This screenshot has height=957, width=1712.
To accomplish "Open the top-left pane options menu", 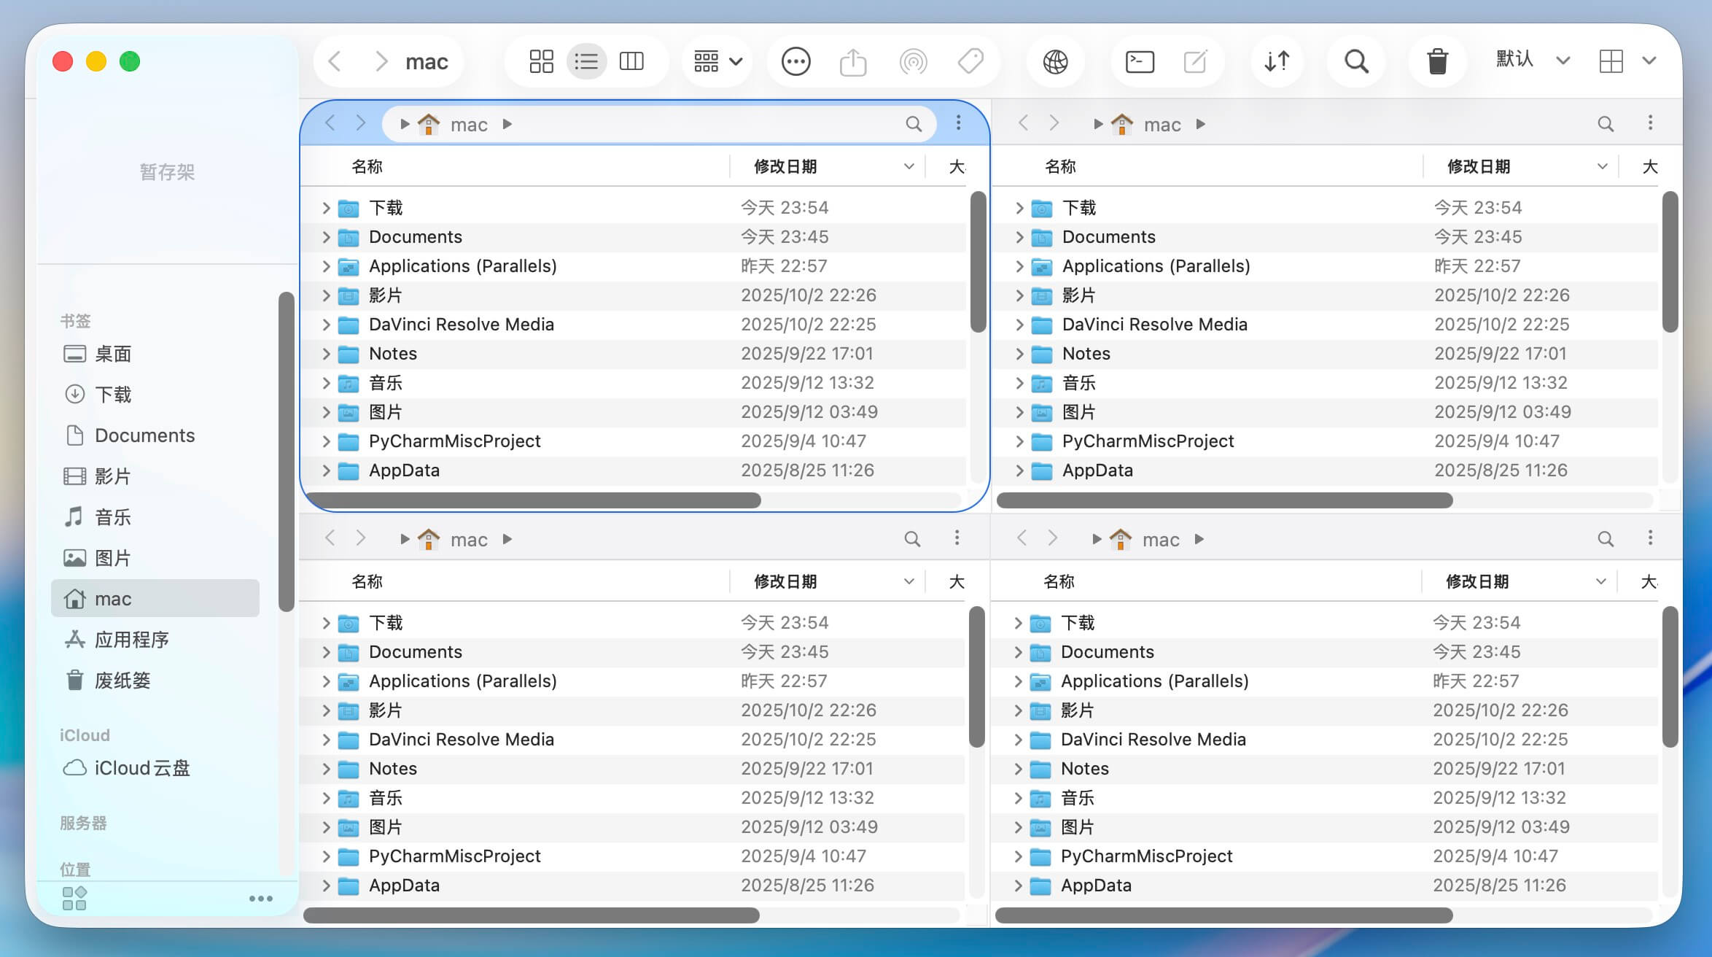I will pos(958,123).
